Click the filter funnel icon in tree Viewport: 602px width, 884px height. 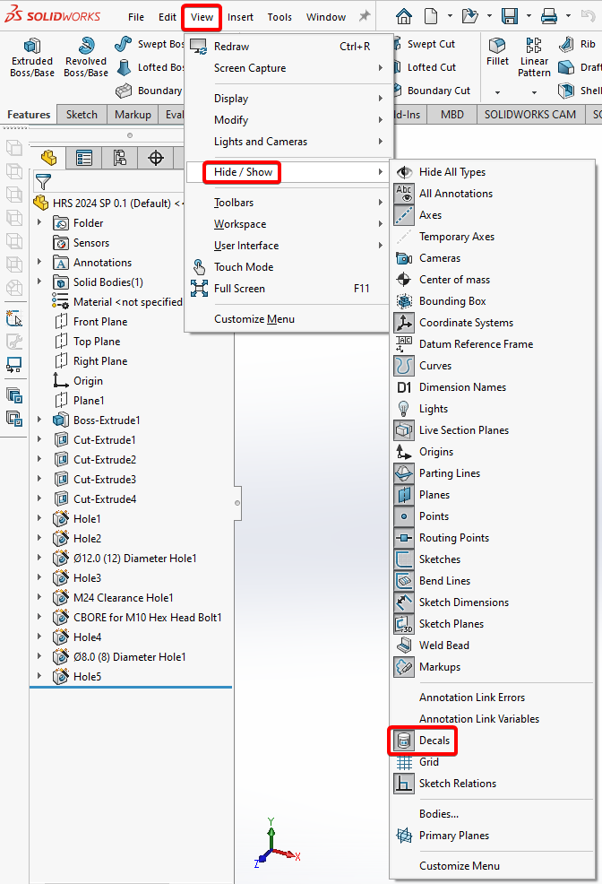click(43, 182)
